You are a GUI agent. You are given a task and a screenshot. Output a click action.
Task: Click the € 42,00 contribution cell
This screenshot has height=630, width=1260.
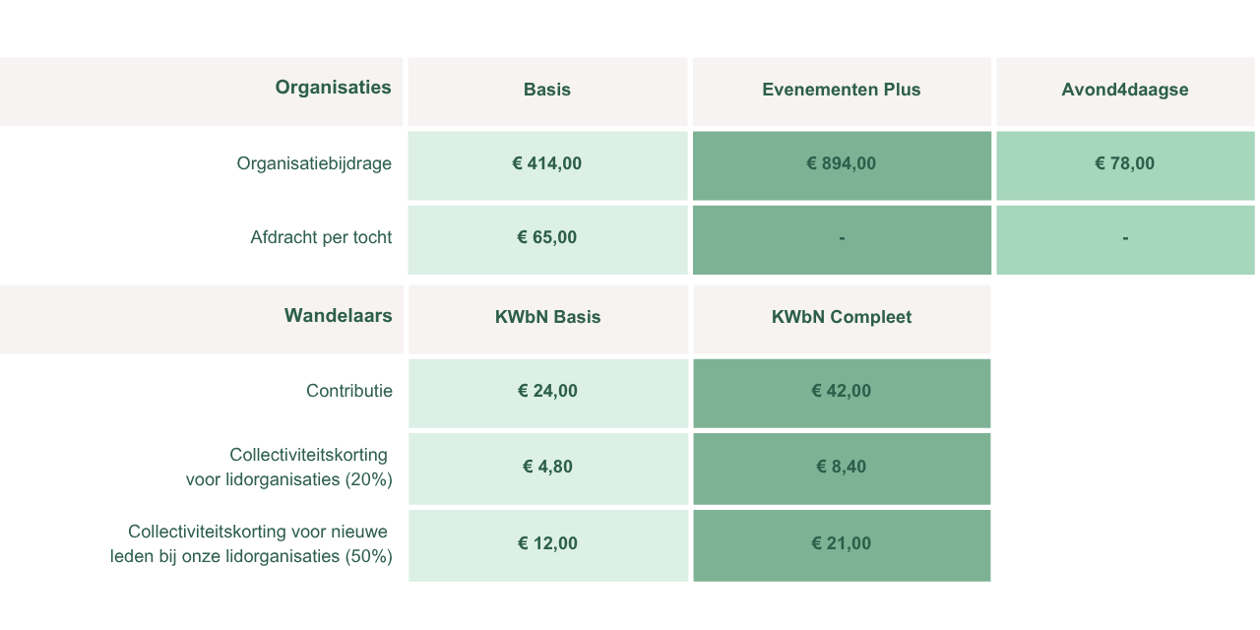[x=842, y=391]
